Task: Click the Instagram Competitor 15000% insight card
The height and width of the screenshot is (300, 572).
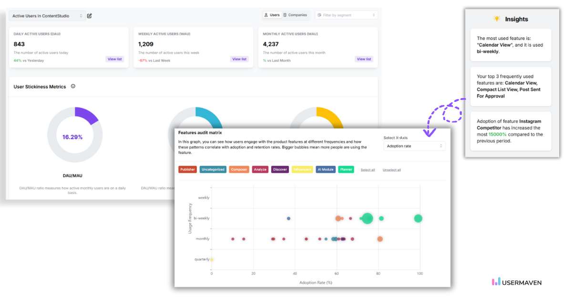Action: tap(511, 131)
